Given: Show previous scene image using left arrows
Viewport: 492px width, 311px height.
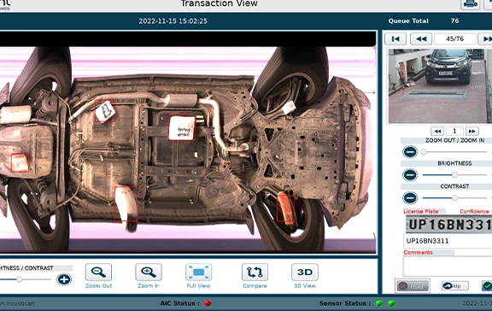Looking at the screenshot, I should pyautogui.click(x=437, y=131).
